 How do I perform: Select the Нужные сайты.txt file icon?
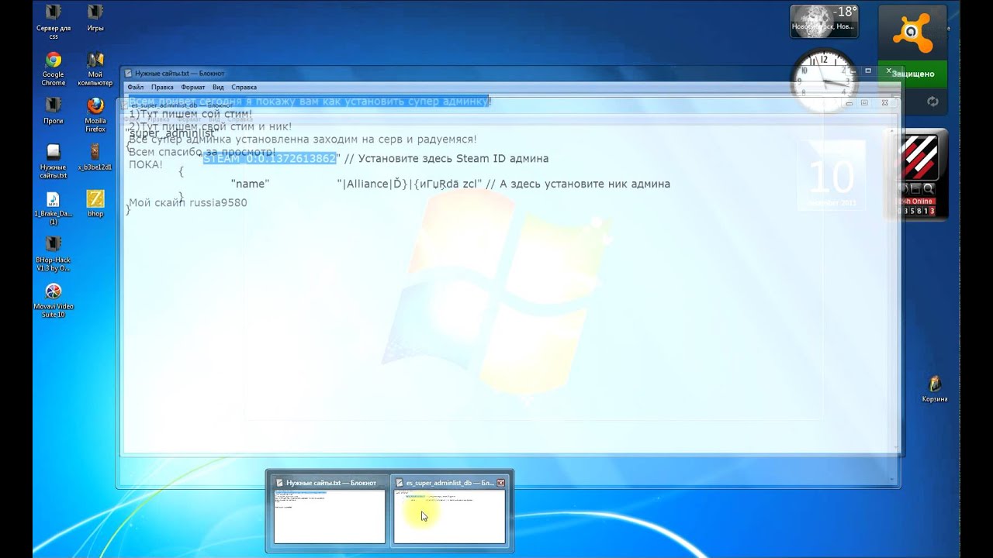click(54, 160)
